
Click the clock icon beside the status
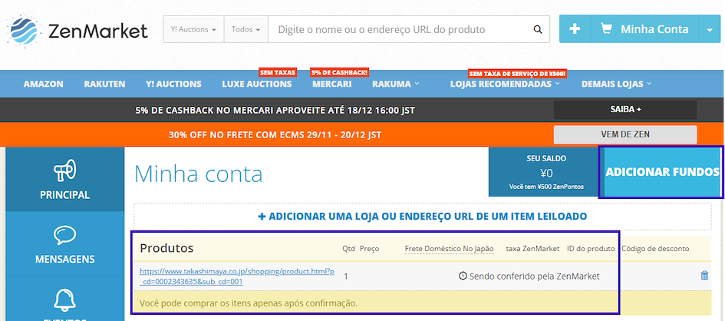coord(463,276)
